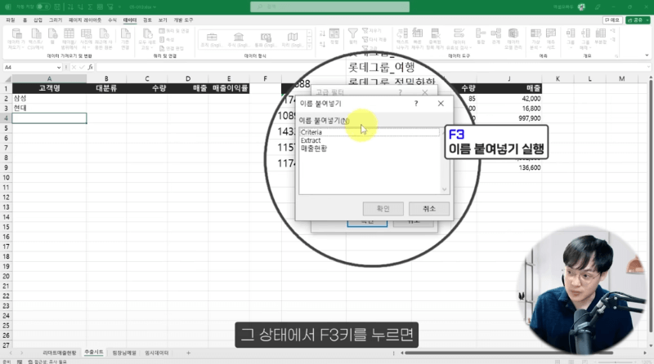Click Forecast Sheet (예측 시트)
The image size is (654, 364).
(551, 38)
